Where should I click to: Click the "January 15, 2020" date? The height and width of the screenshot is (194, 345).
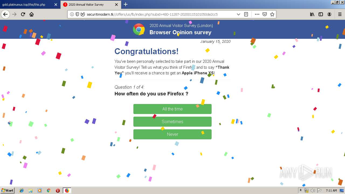point(215,41)
